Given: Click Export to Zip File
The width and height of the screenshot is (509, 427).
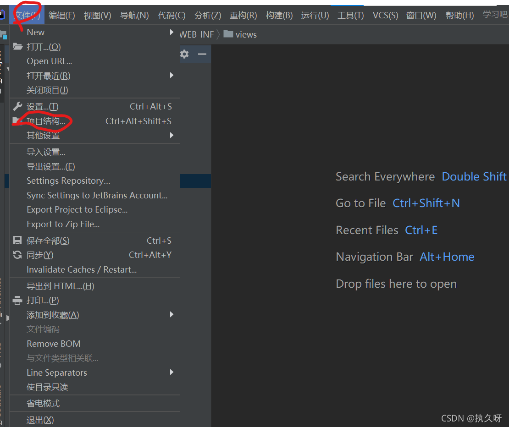Looking at the screenshot, I should (x=63, y=224).
